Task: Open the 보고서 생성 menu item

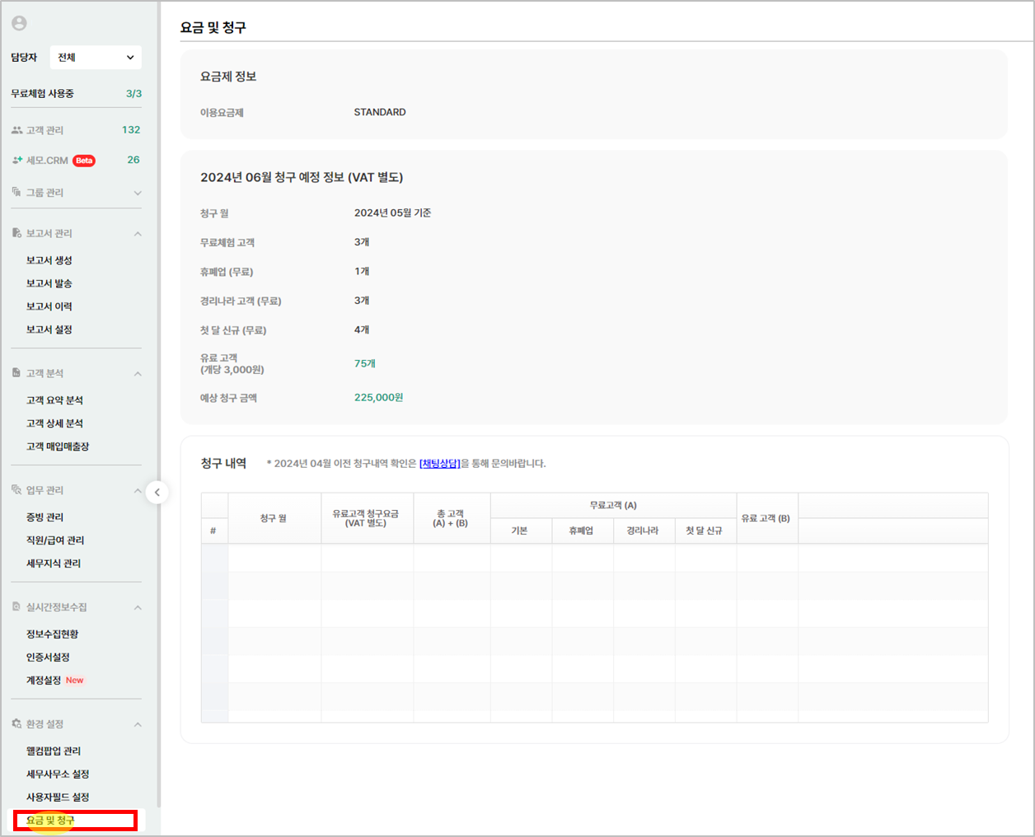Action: (49, 260)
